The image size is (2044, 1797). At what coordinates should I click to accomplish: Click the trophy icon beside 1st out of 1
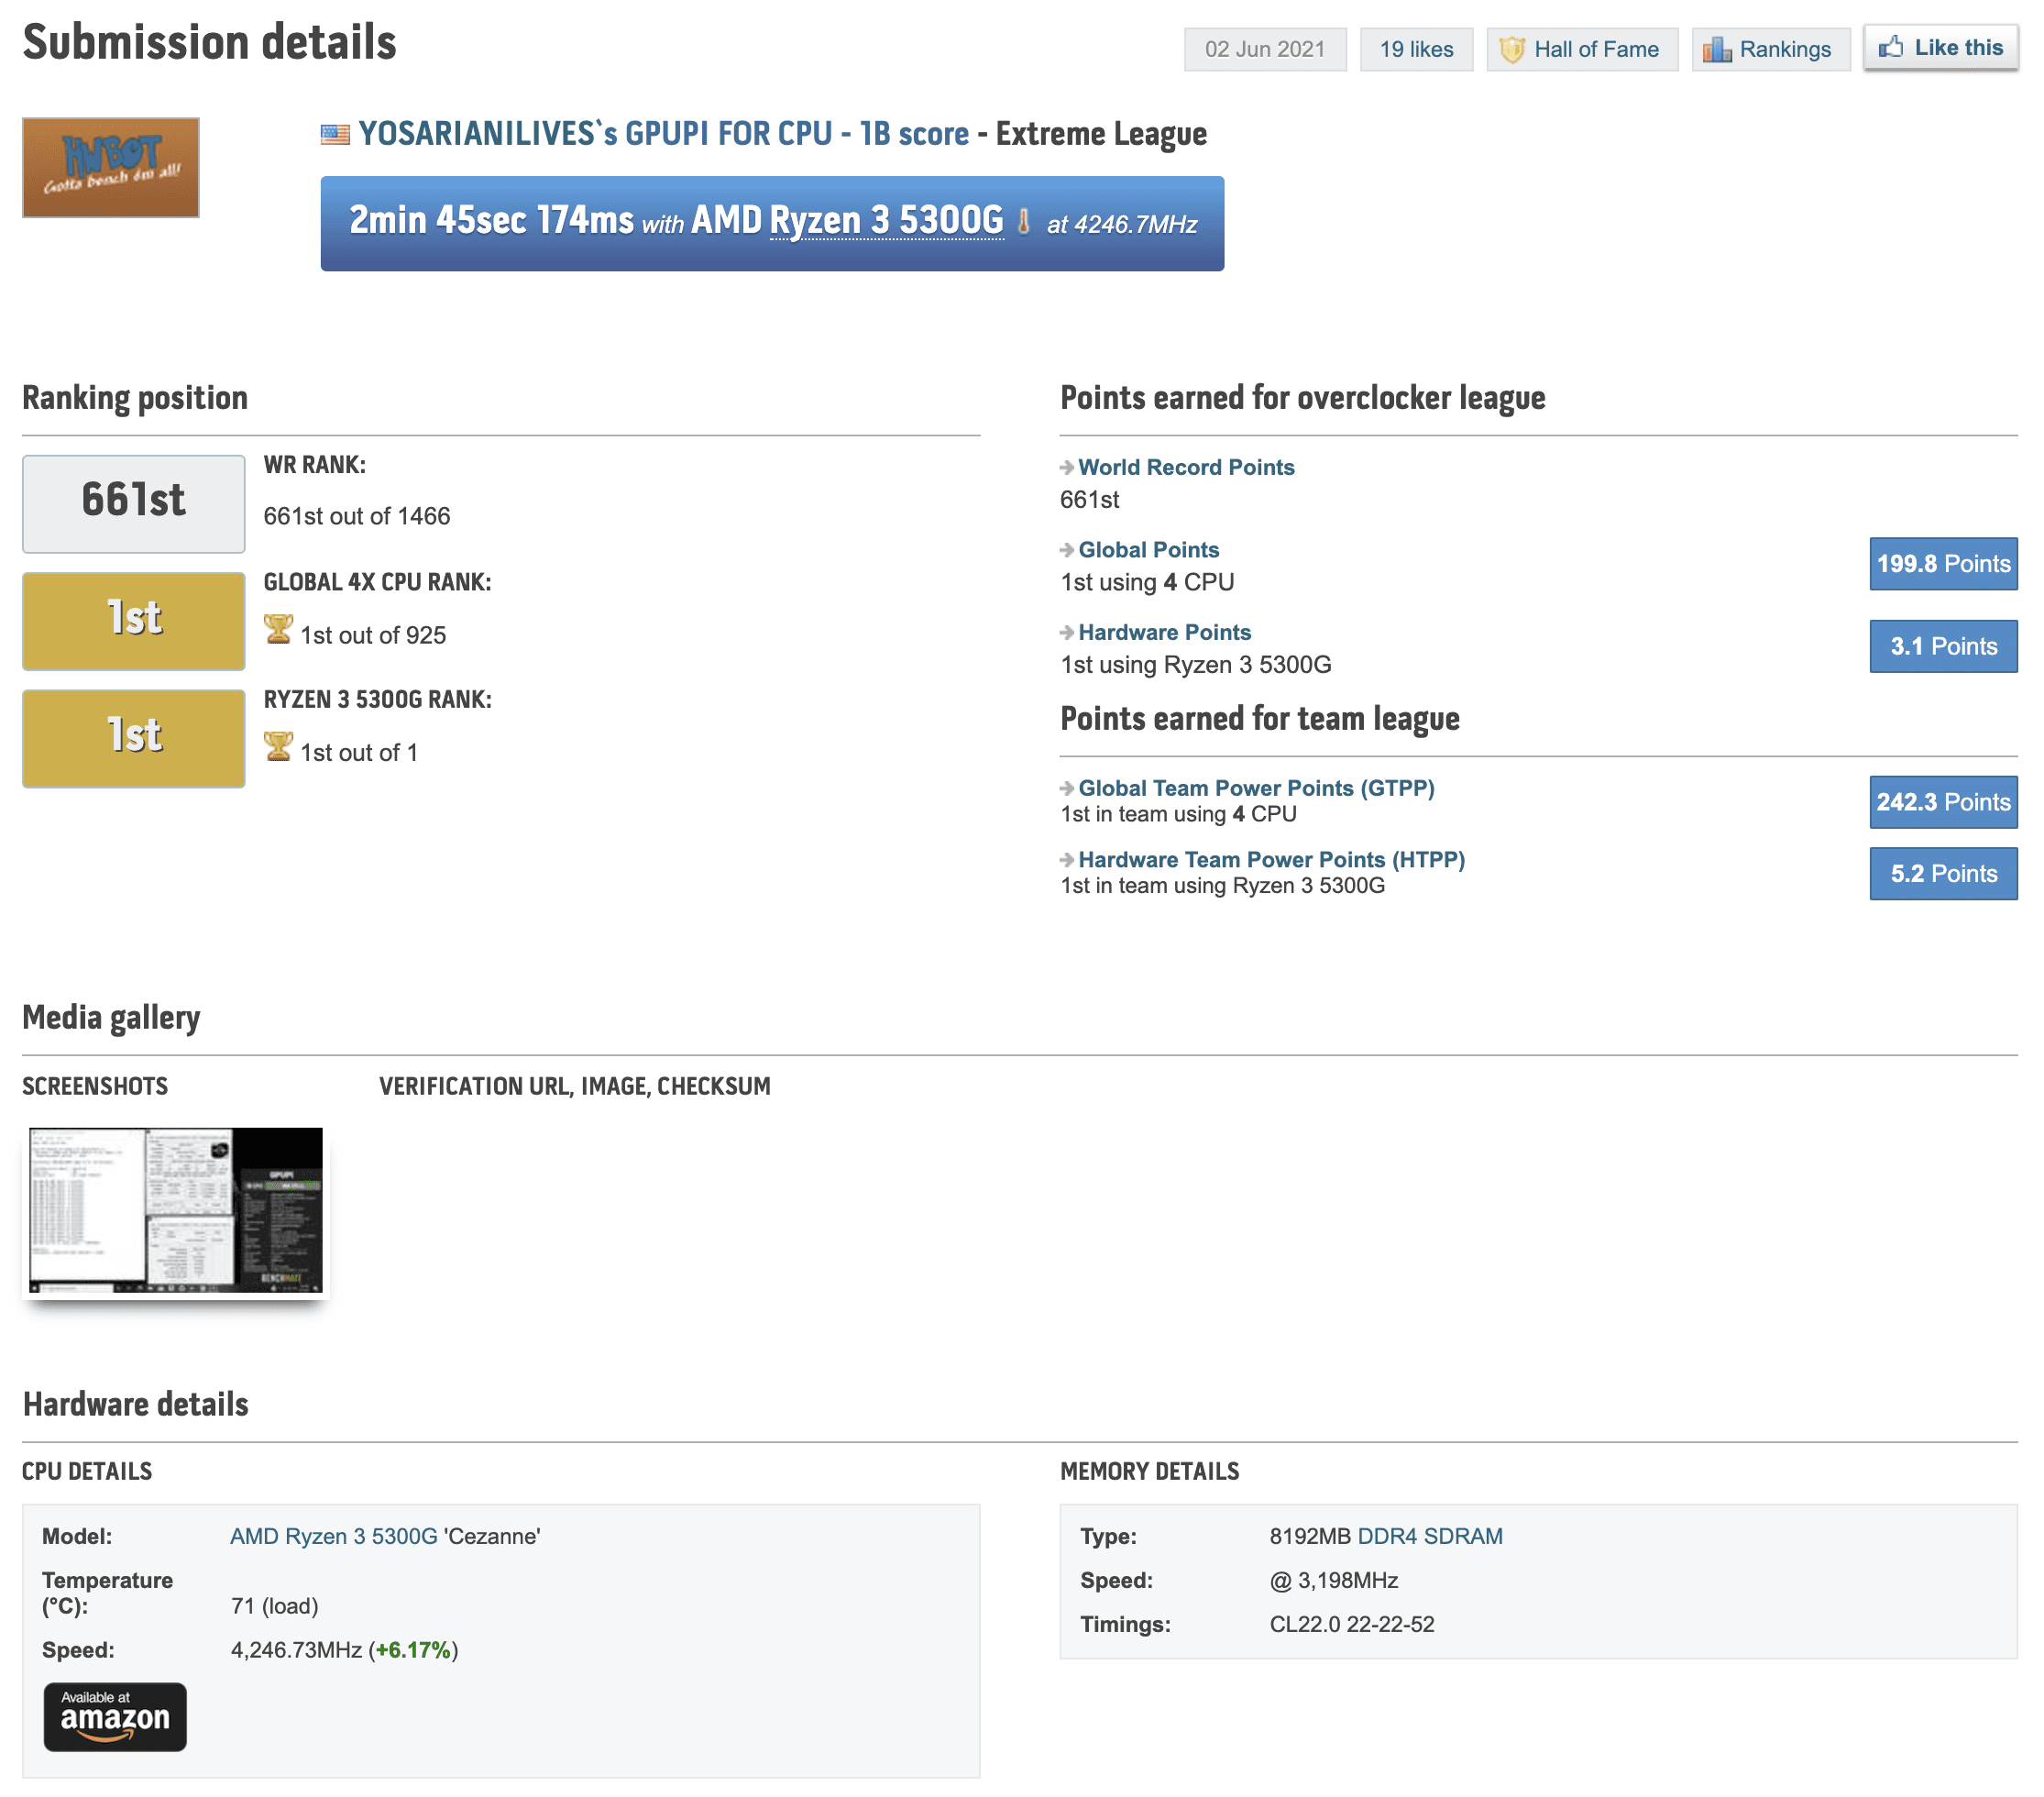click(x=278, y=746)
